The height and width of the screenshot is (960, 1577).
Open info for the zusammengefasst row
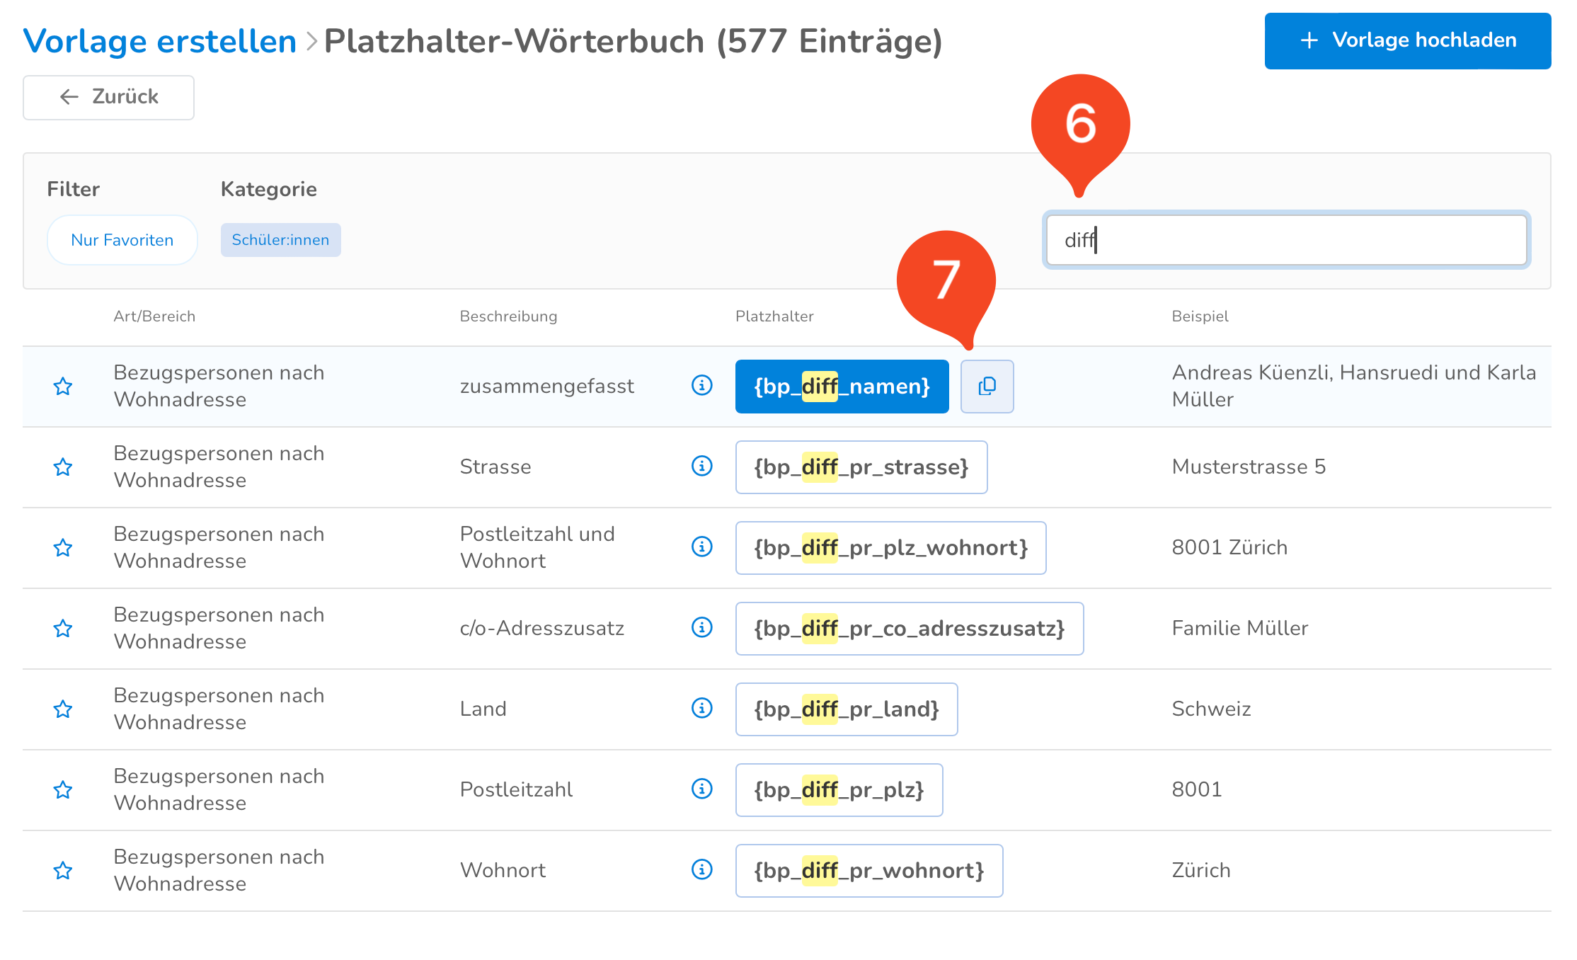[701, 386]
